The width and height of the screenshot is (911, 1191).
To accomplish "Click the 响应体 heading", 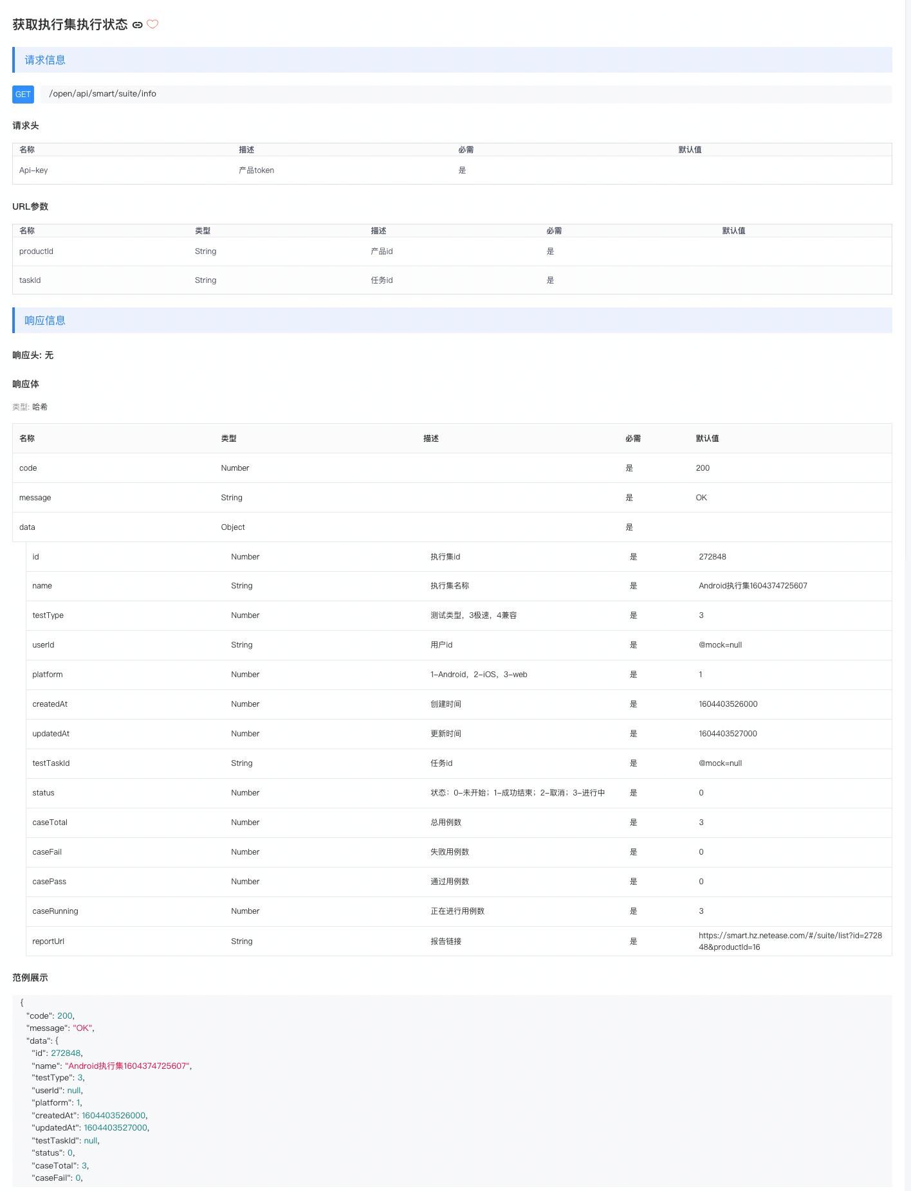I will coord(26,384).
